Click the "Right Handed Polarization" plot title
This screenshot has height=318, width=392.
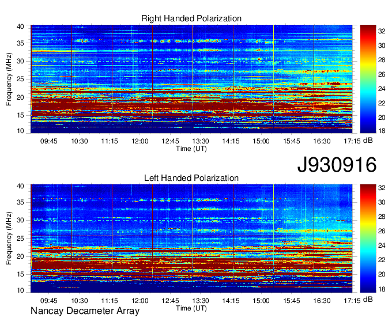click(191, 18)
